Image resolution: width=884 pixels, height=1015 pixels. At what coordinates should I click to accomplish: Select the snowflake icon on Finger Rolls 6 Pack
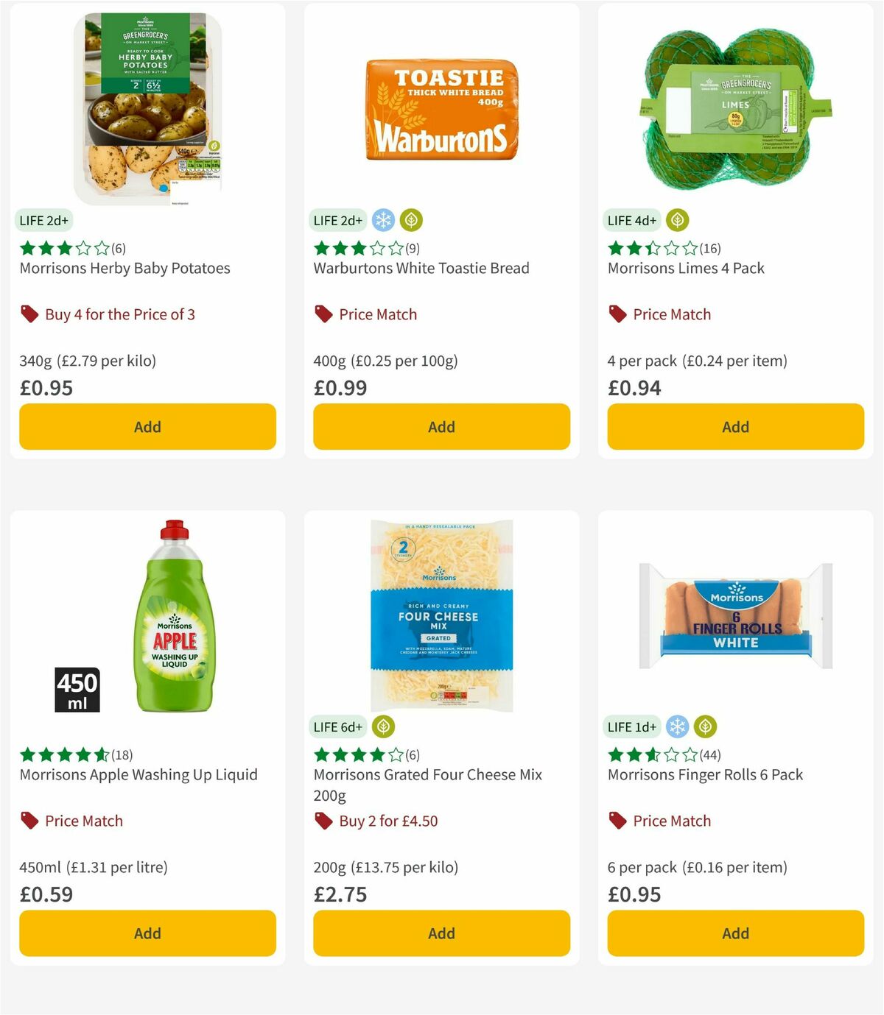pyautogui.click(x=677, y=726)
